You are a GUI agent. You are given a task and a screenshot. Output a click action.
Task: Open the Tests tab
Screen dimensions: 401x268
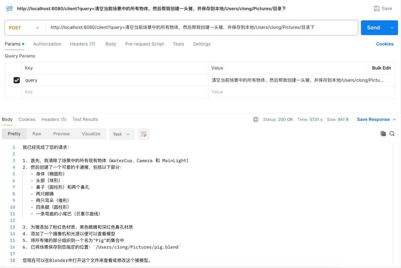[178, 44]
